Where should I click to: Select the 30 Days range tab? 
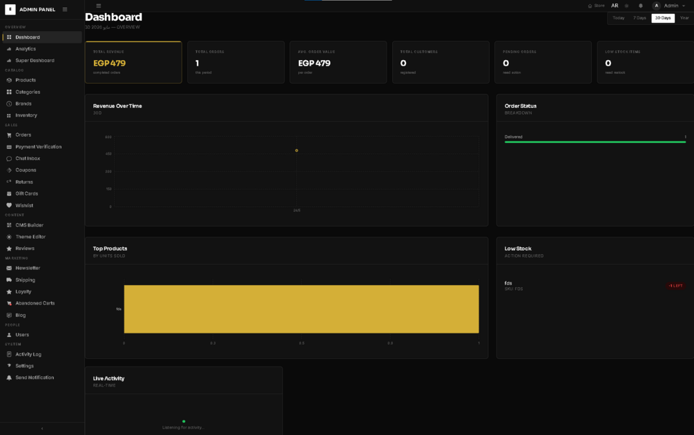663,18
